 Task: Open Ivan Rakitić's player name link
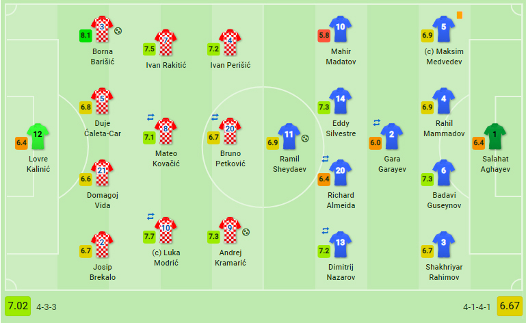[x=166, y=66]
